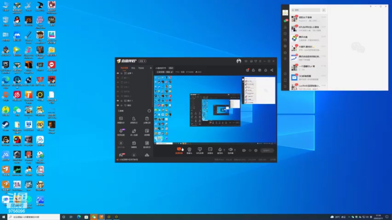Select WPS Office desktop shortcut
This screenshot has height=220, width=392.
[40, 80]
